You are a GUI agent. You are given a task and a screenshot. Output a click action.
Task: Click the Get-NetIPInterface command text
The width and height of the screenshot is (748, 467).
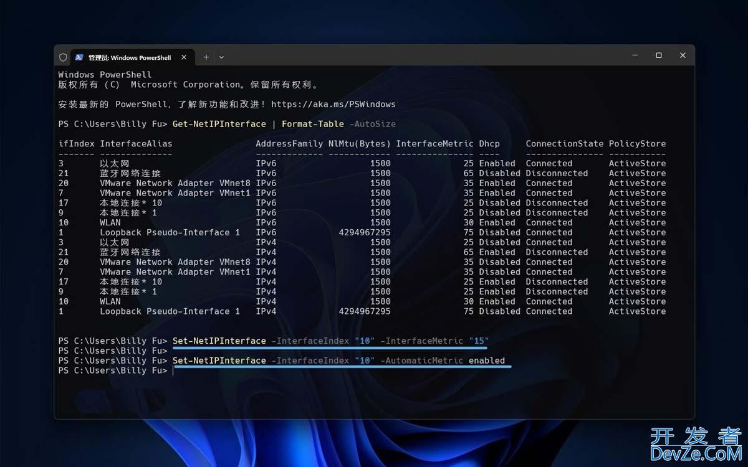[219, 124]
